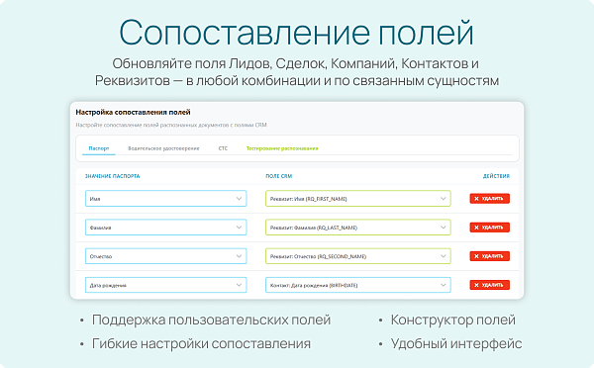The image size is (594, 368).
Task: Open the Отчество passport value dropdown
Action: tap(166, 256)
